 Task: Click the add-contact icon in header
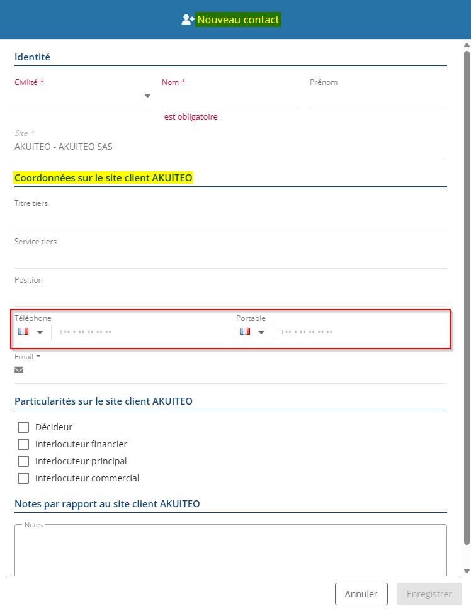(188, 20)
